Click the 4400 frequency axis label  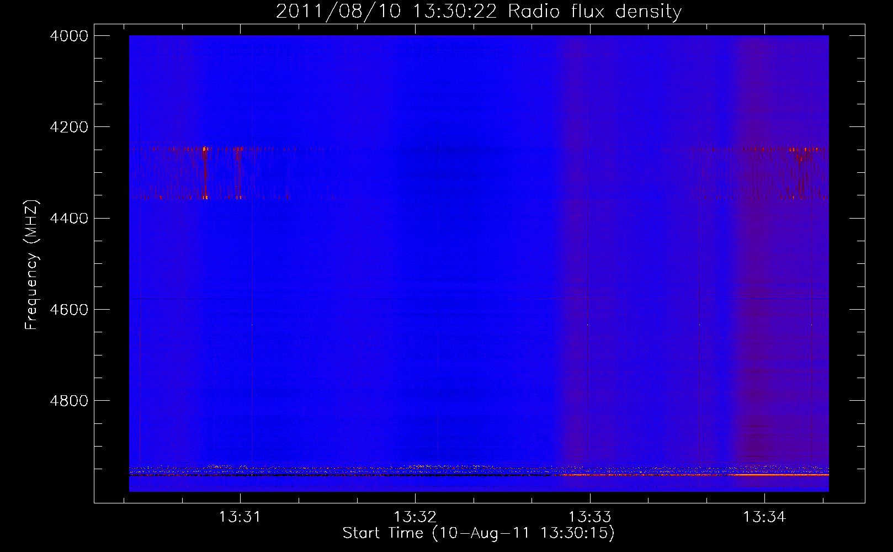click(68, 219)
